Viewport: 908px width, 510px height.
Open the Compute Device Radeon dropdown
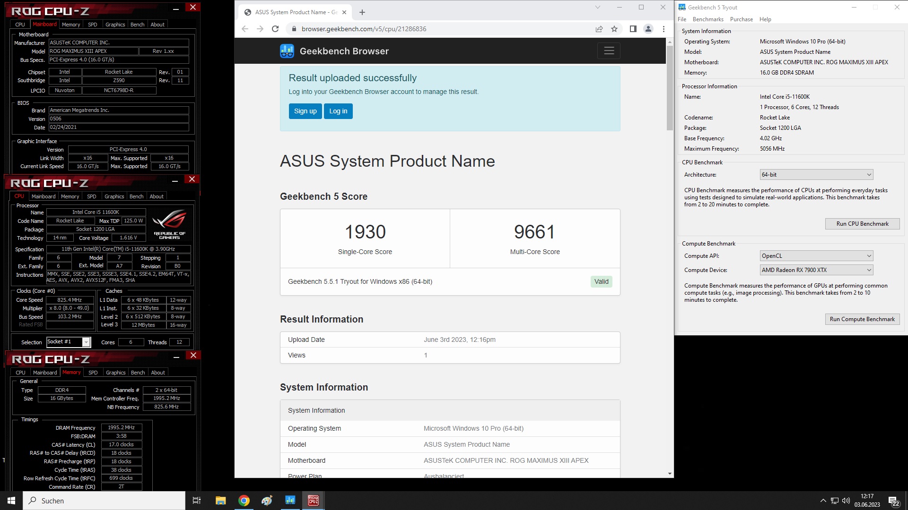point(816,270)
